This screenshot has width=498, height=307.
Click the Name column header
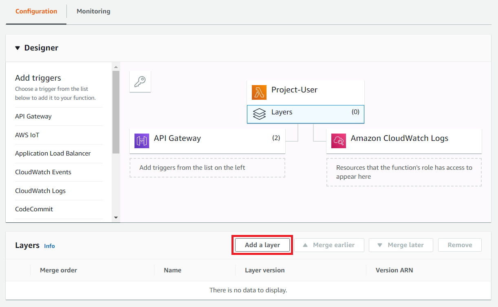coord(172,270)
